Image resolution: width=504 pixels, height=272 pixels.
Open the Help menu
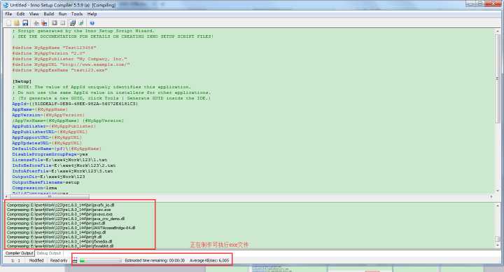(x=92, y=14)
